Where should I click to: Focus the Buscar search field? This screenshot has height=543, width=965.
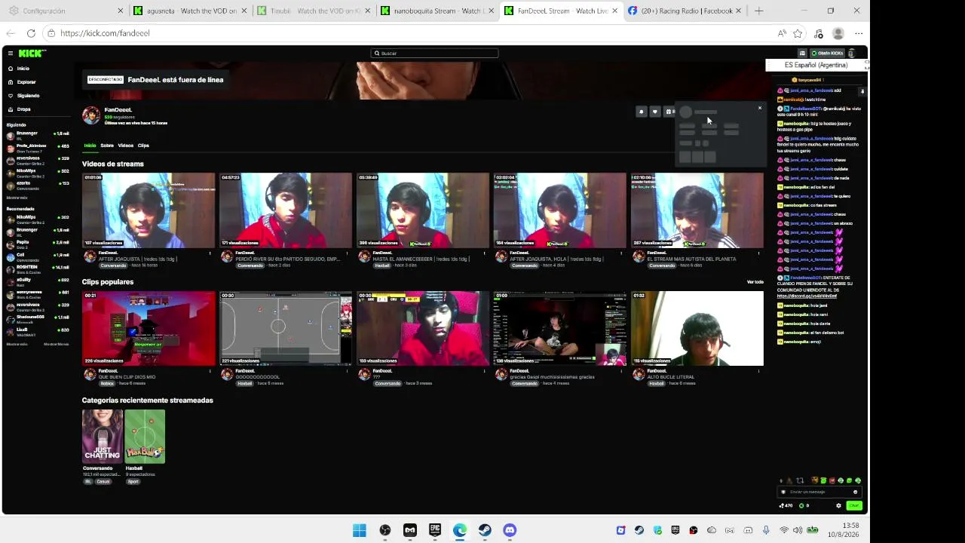434,53
